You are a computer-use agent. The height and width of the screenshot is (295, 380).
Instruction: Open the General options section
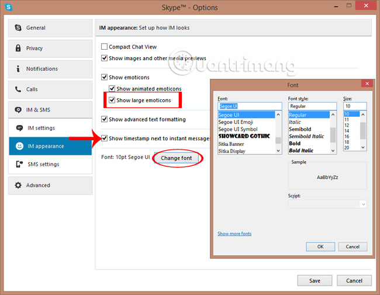(50, 28)
